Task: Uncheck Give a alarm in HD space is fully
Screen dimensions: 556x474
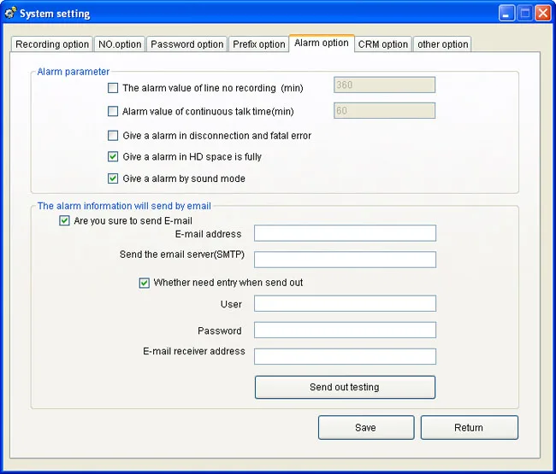Action: pyautogui.click(x=113, y=156)
